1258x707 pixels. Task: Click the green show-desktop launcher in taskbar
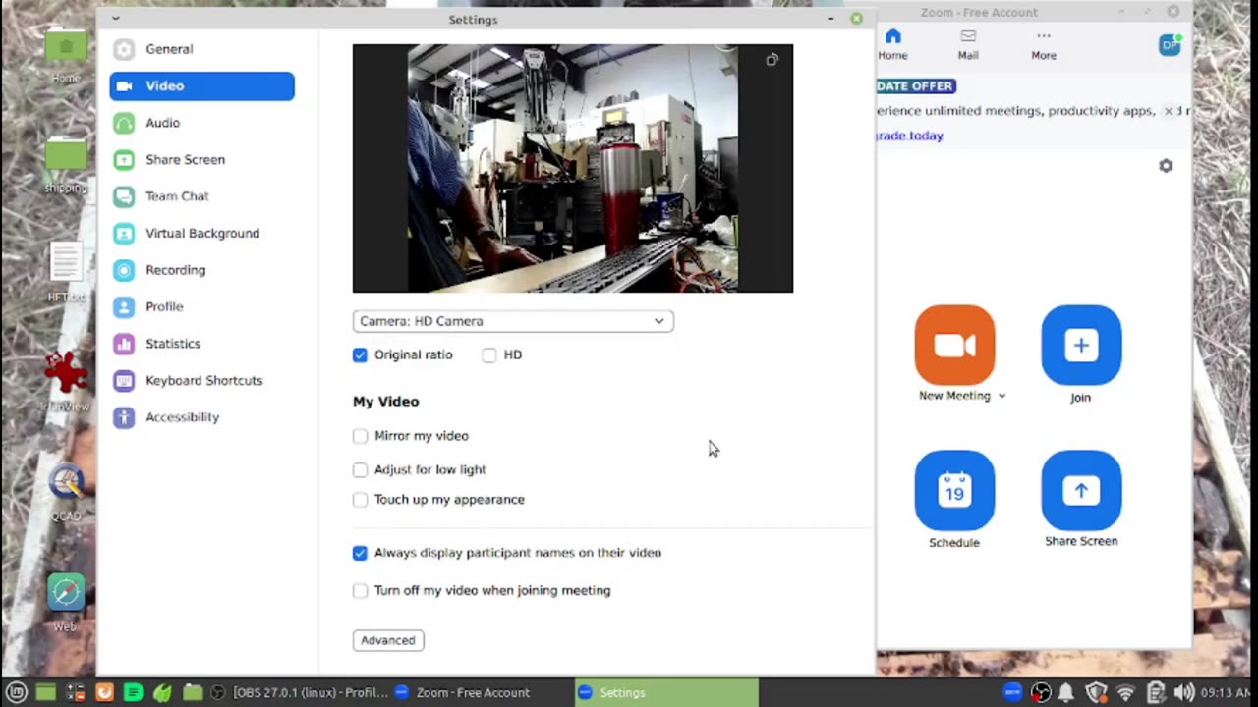point(45,692)
